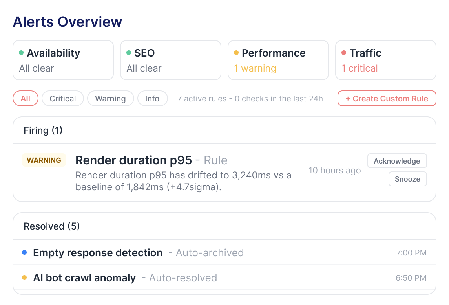Click the Alerts Overview heading

(x=68, y=22)
